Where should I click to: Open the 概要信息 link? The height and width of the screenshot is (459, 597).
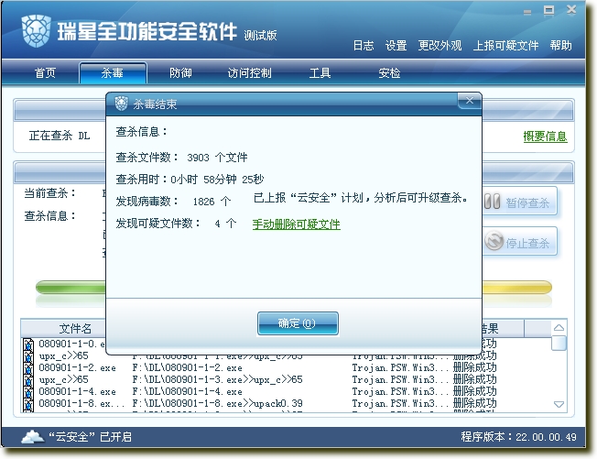click(545, 136)
